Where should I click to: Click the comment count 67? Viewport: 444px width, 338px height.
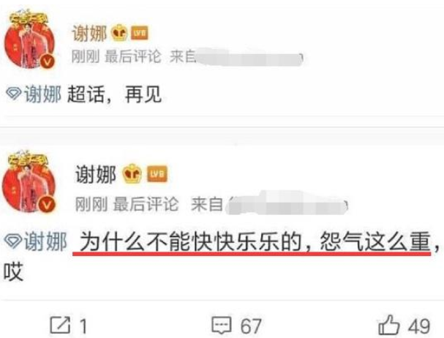point(251,326)
